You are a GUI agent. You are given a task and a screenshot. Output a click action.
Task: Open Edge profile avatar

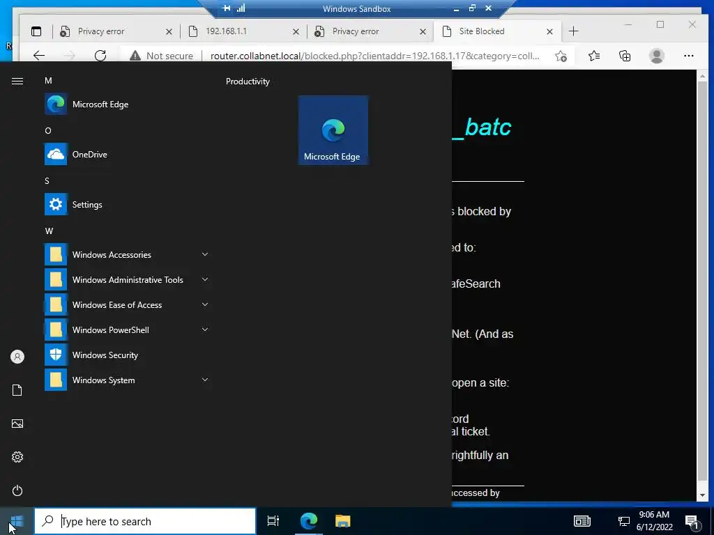pos(657,56)
